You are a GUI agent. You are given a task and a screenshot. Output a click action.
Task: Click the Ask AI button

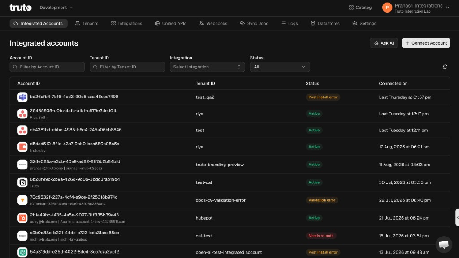tap(384, 43)
